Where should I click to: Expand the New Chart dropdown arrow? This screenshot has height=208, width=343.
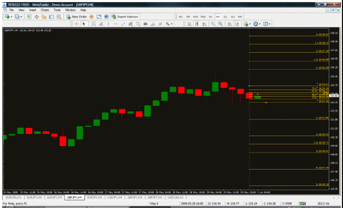(x=11, y=17)
